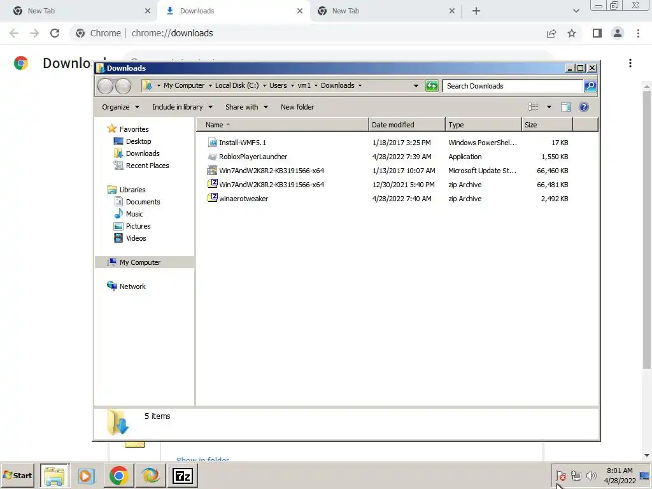The height and width of the screenshot is (489, 652).
Task: Open downloads page three-dot more actions
Action: click(630, 63)
